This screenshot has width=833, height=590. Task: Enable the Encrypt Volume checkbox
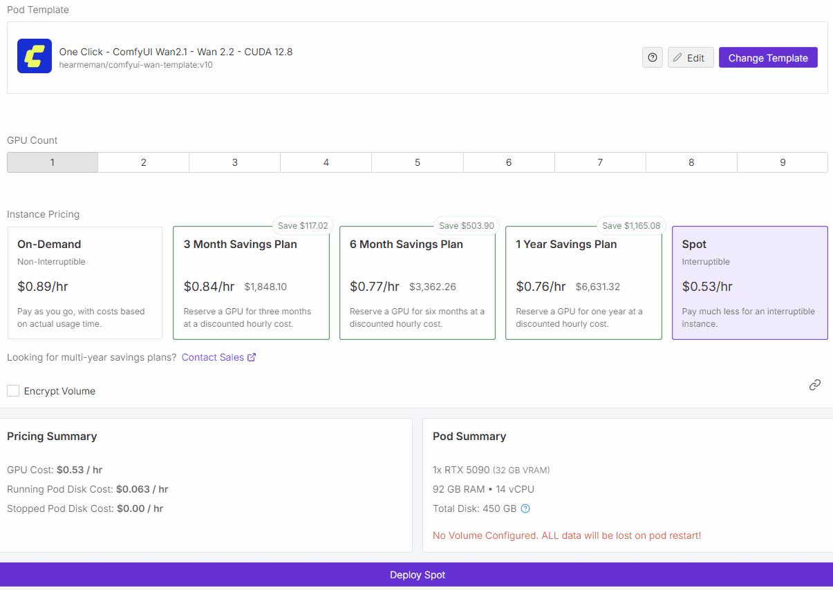click(13, 391)
